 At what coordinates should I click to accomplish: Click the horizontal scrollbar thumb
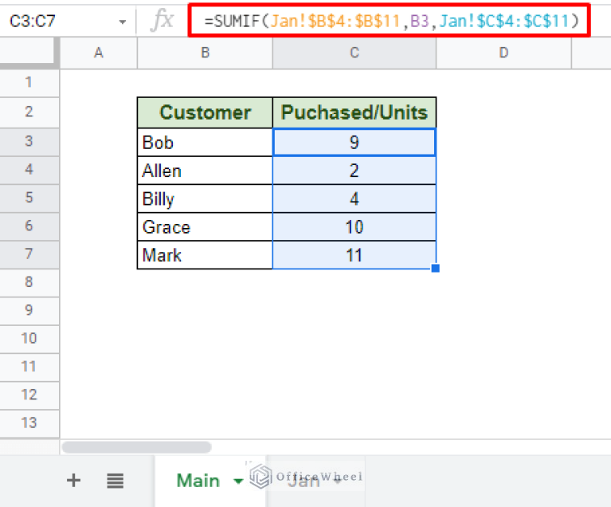pyautogui.click(x=136, y=447)
